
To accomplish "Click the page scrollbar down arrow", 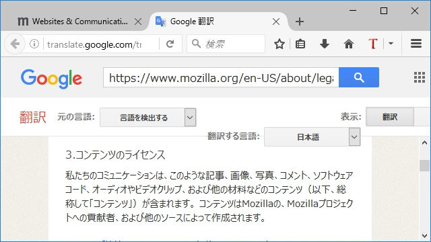I will click(424, 236).
